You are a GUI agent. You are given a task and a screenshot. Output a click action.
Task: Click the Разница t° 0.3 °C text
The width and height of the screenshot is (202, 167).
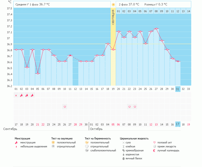(156, 4)
